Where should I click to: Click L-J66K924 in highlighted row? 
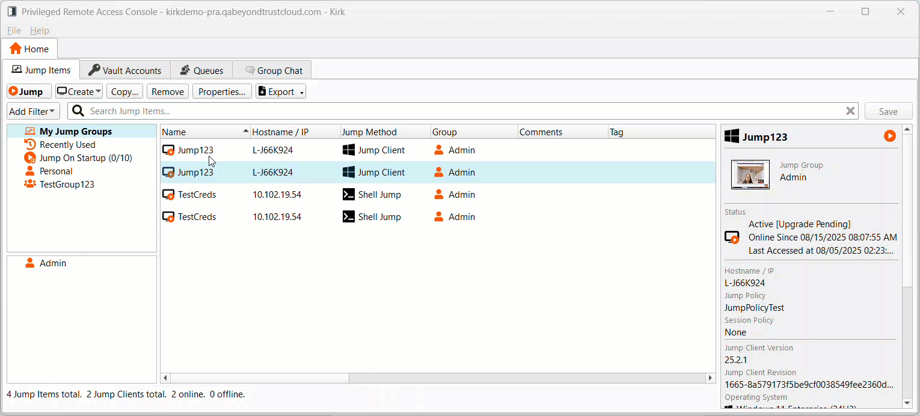(272, 173)
